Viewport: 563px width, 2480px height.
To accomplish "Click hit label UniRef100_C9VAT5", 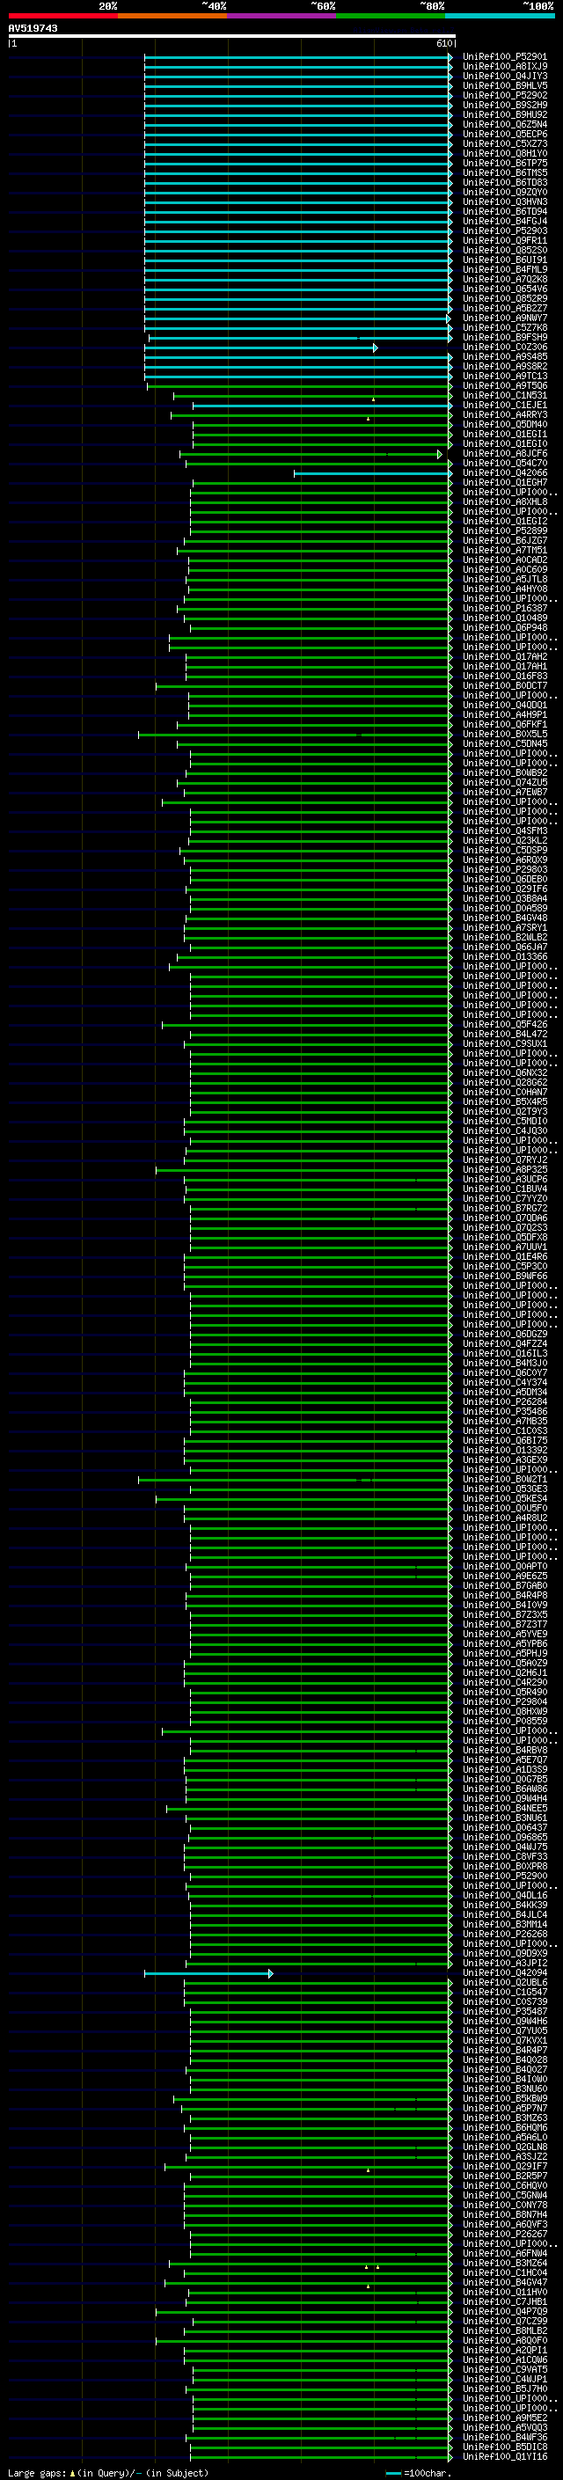I will [x=505, y=2369].
